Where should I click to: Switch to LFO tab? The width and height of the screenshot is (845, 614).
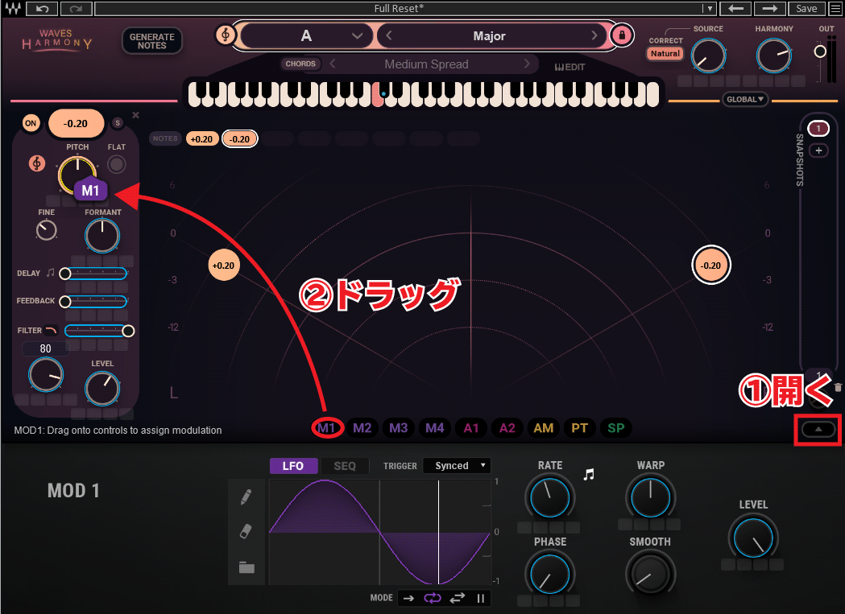coord(293,466)
